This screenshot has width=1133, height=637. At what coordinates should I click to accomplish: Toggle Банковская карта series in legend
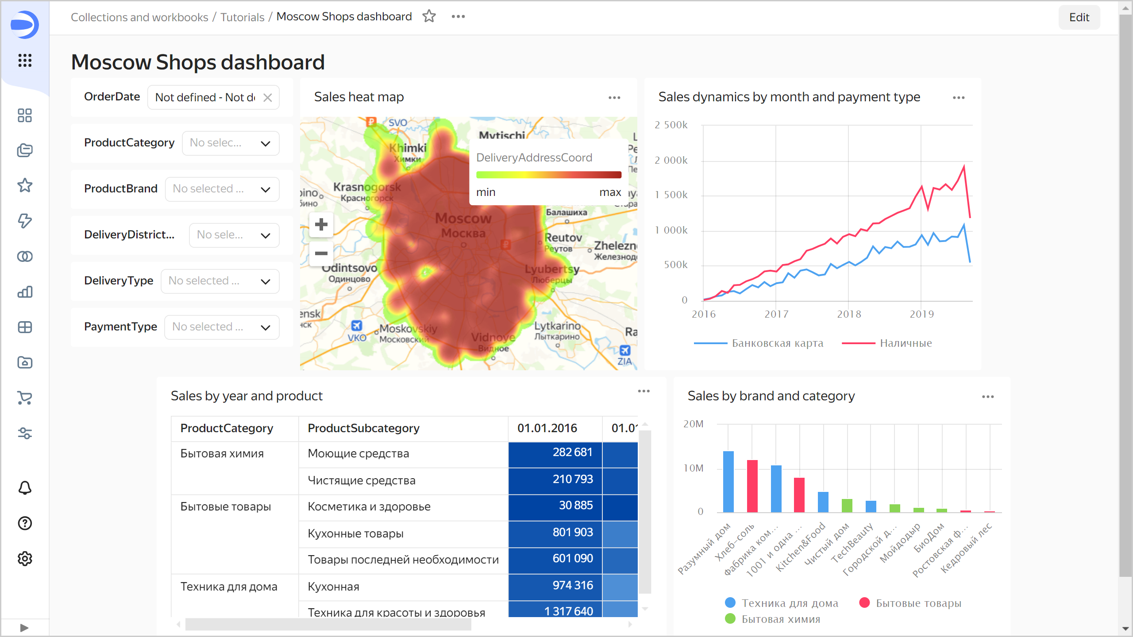click(x=777, y=343)
